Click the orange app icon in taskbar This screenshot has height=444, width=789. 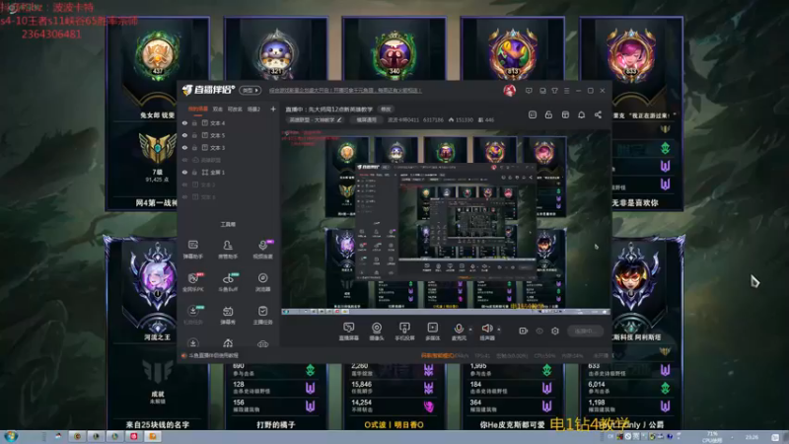tap(153, 436)
